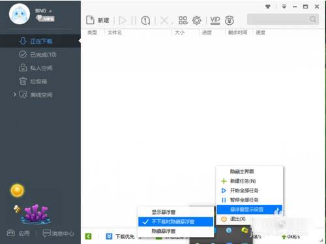
Task: Open 垃圾箱 trash in the sidebar
Action: (x=40, y=82)
